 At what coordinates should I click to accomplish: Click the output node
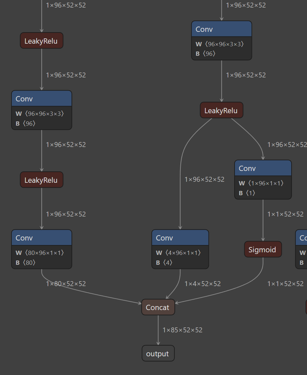(158, 354)
